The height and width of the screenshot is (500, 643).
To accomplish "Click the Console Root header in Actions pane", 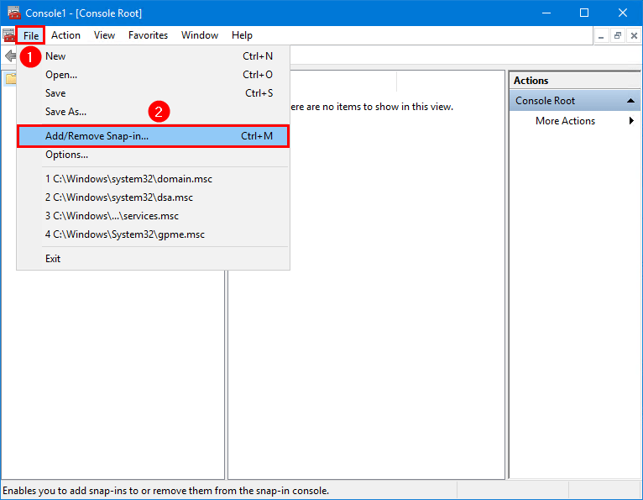I will (574, 101).
